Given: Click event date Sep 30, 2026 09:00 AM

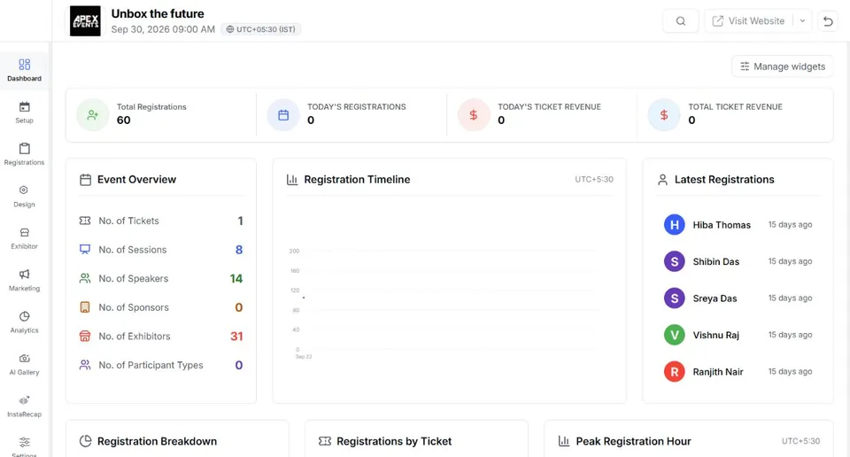Looking at the screenshot, I should point(163,29).
